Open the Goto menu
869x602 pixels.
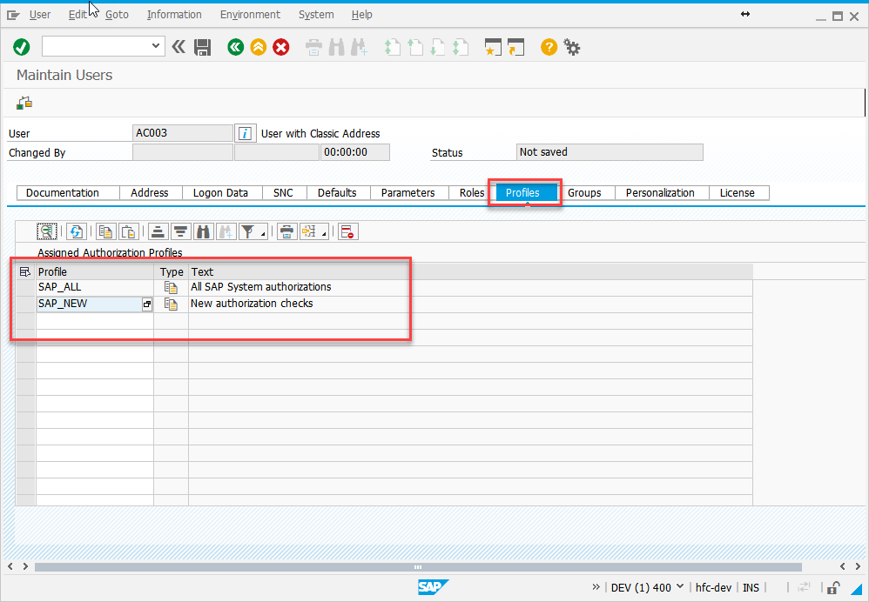click(117, 15)
